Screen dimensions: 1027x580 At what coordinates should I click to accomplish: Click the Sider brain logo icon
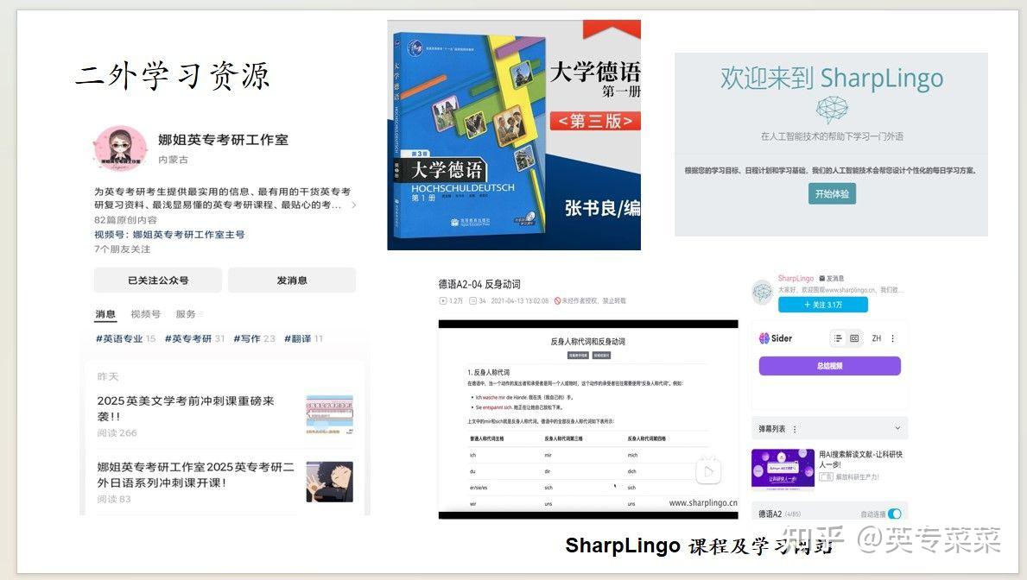click(764, 338)
